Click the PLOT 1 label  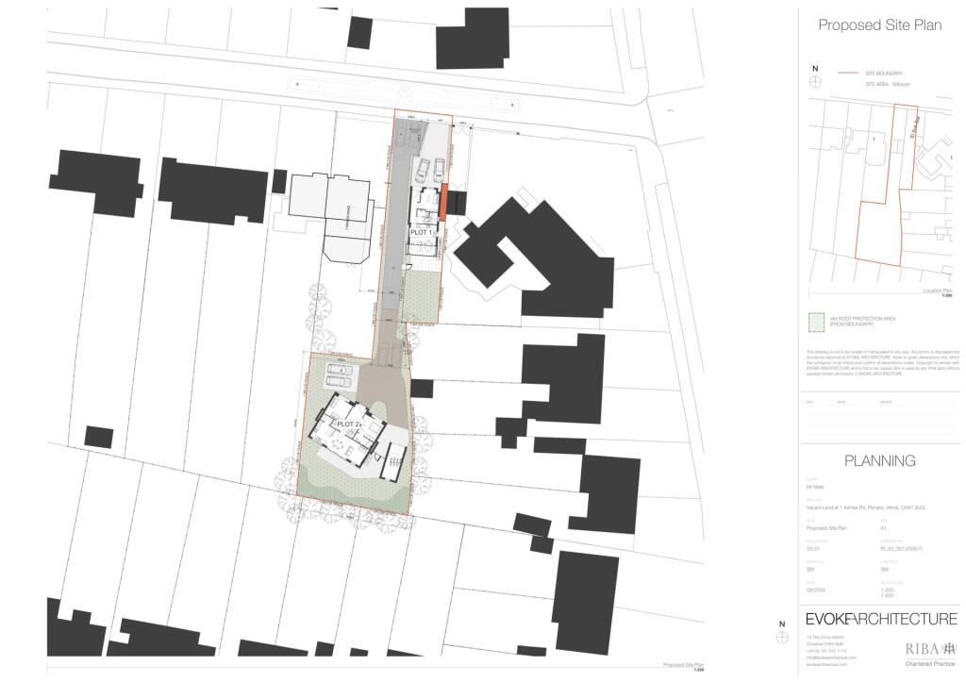pos(421,231)
